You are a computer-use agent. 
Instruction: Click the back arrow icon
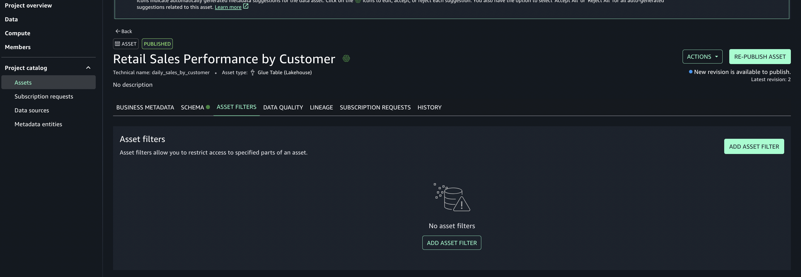tap(118, 31)
